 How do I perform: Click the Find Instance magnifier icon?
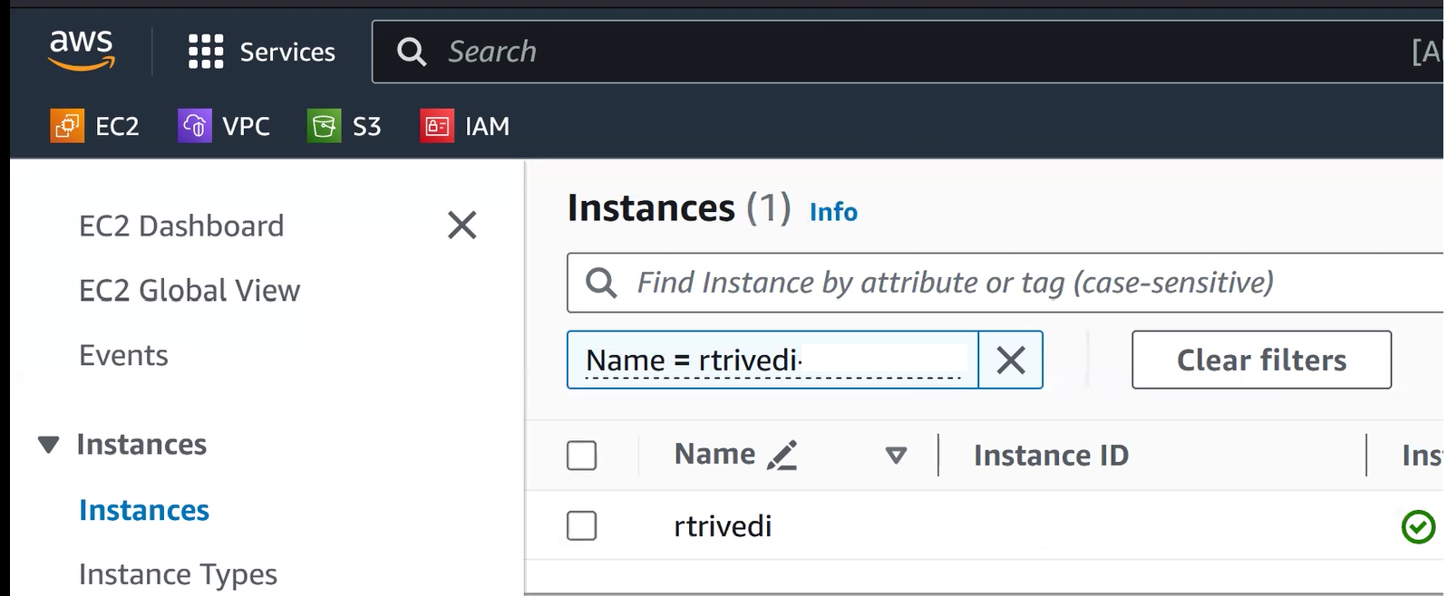(601, 283)
